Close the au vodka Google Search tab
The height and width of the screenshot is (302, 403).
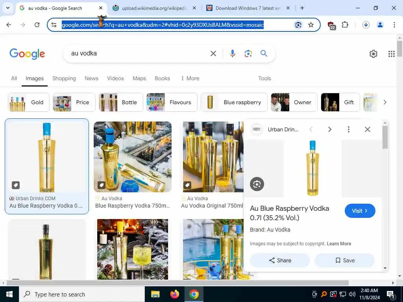coord(101,8)
